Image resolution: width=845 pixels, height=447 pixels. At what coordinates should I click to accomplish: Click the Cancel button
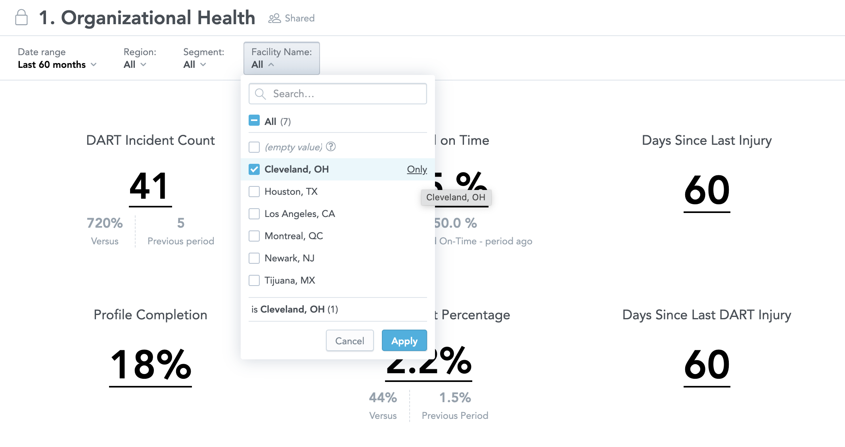click(x=350, y=341)
